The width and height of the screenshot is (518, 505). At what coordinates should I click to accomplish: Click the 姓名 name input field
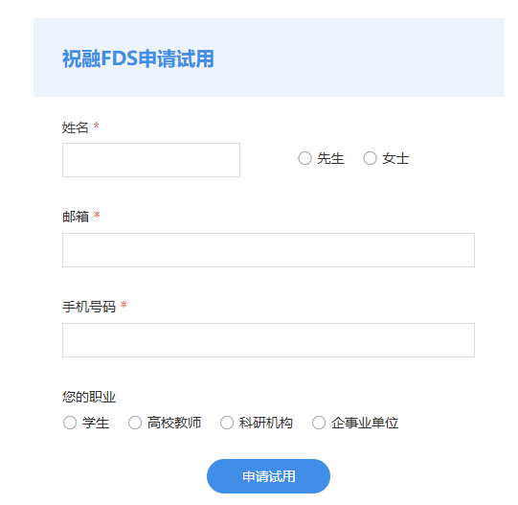coord(151,160)
